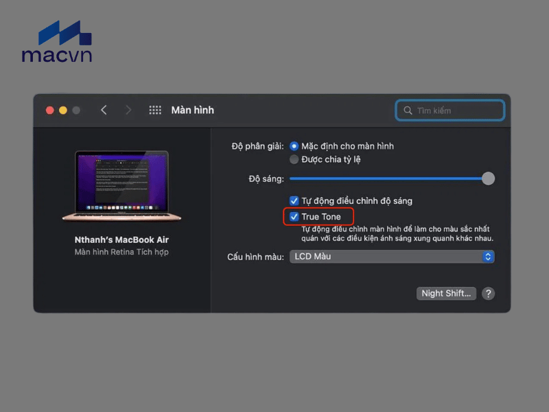
Task: Close the Màn hình window
Action: point(49,111)
